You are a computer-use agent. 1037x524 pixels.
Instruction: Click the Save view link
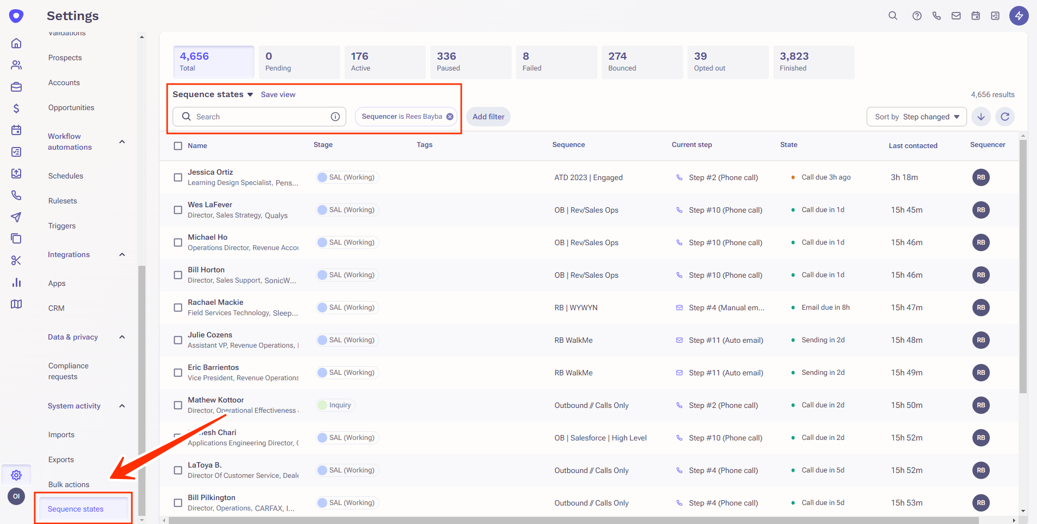tap(278, 94)
